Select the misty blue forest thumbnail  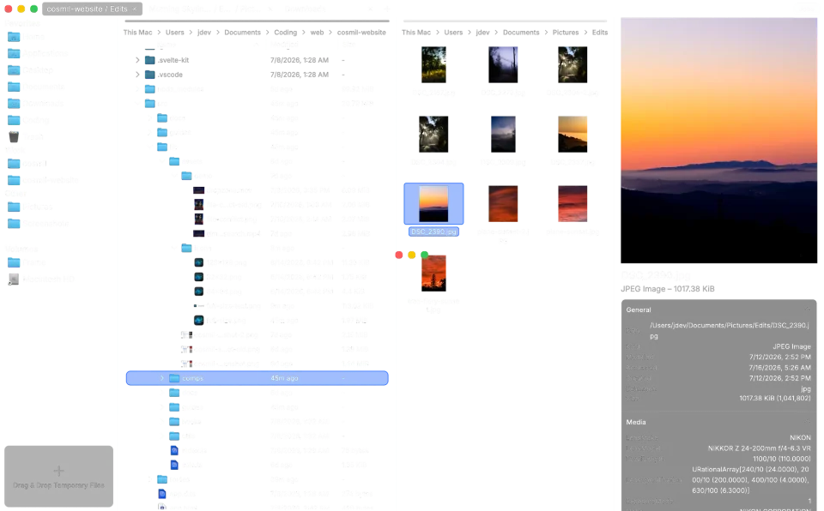pos(503,64)
